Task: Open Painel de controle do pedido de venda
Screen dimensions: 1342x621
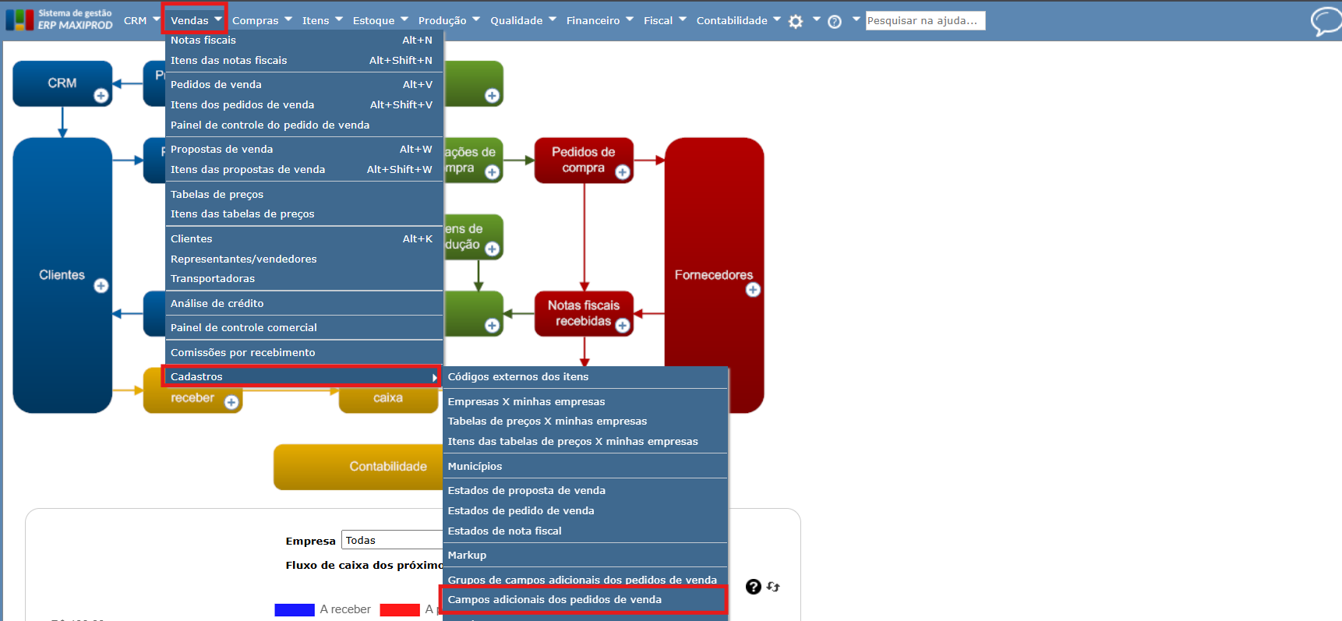Action: click(x=304, y=125)
